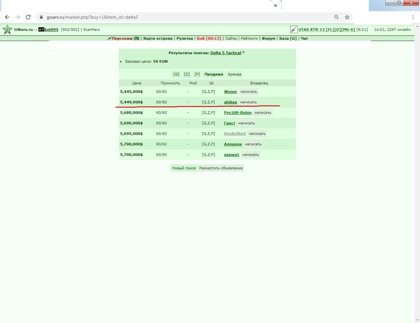The image size is (420, 323).
Task: Restore down the browser window
Action: (x=398, y=3)
